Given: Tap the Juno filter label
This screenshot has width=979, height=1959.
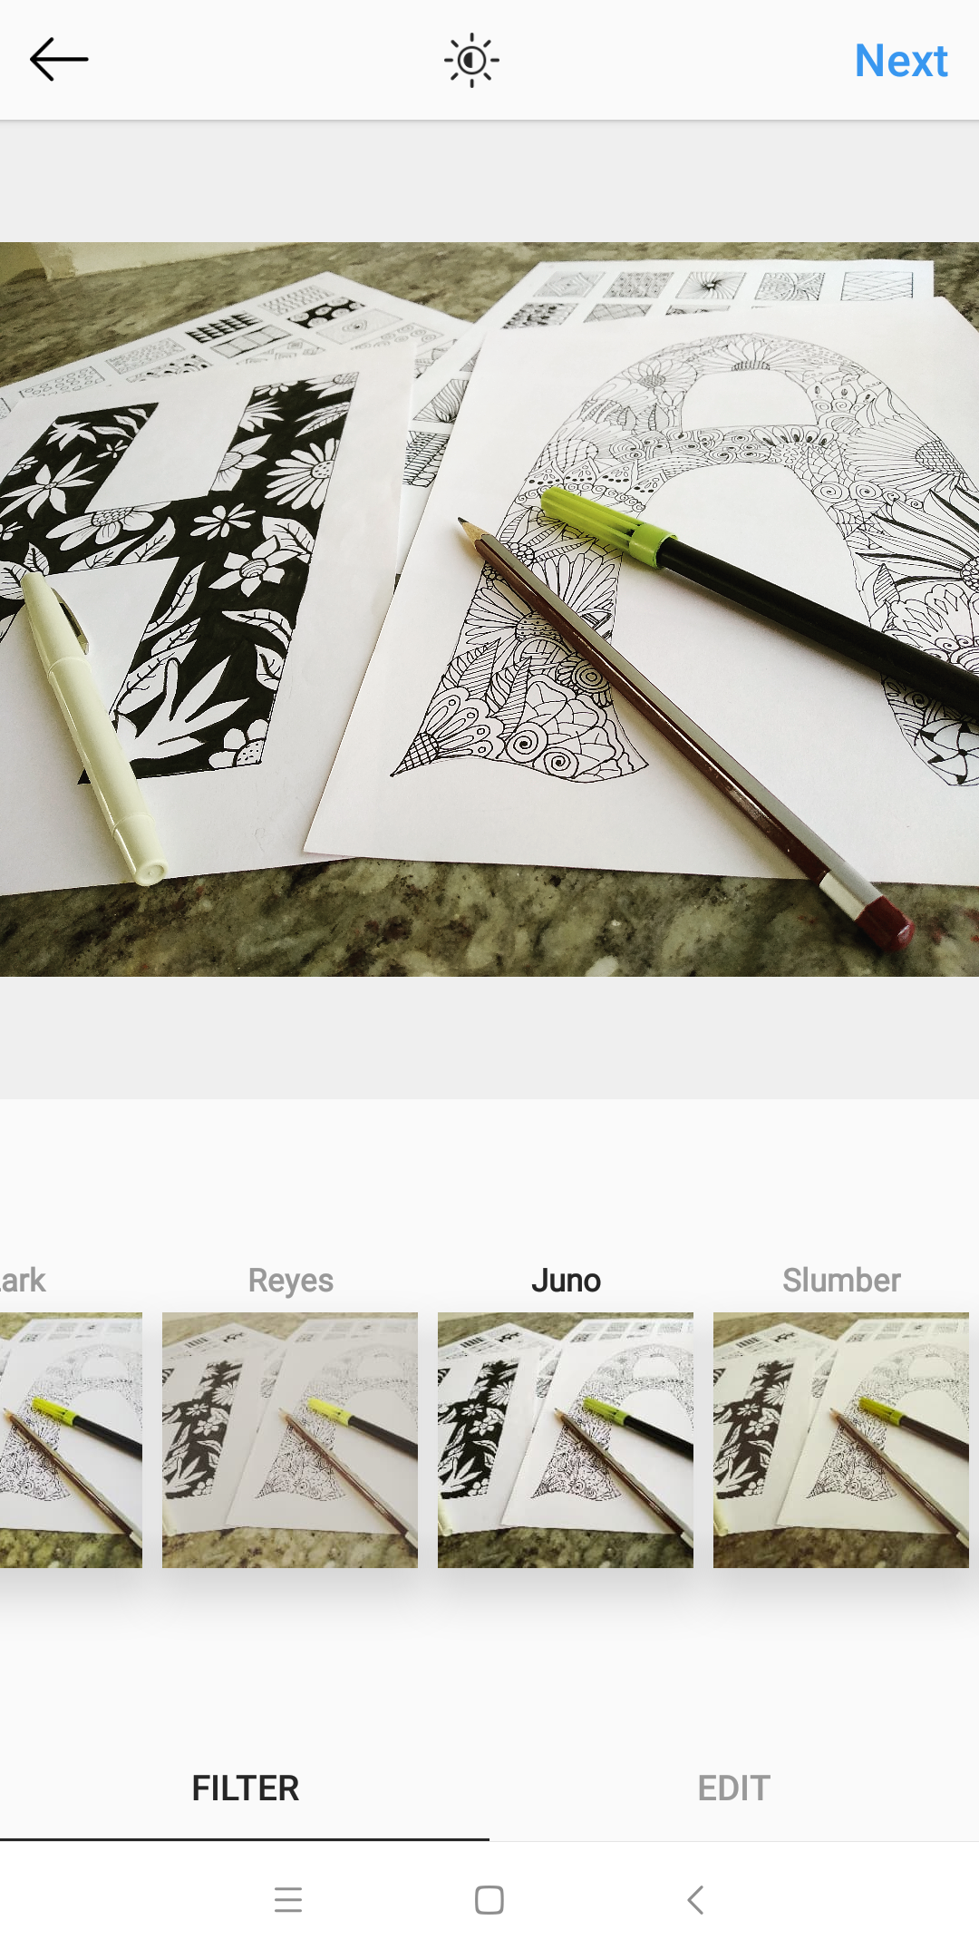Looking at the screenshot, I should [566, 1281].
